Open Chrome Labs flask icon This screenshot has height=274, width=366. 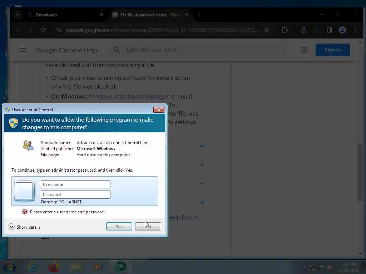(304, 30)
